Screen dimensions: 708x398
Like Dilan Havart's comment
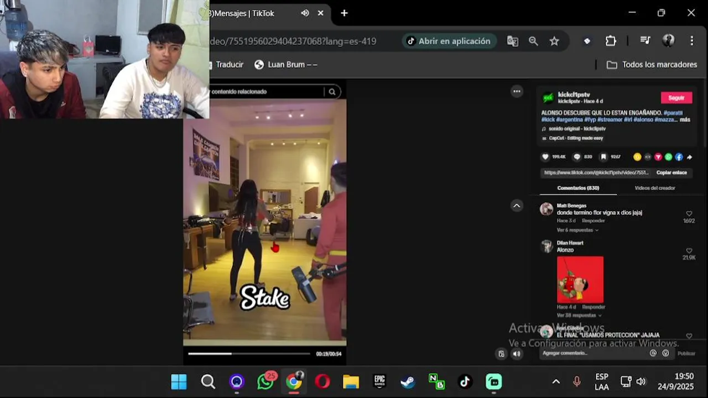pos(689,250)
